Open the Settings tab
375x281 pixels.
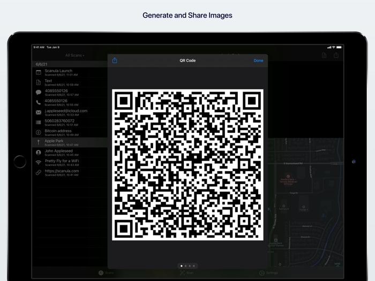(x=268, y=273)
